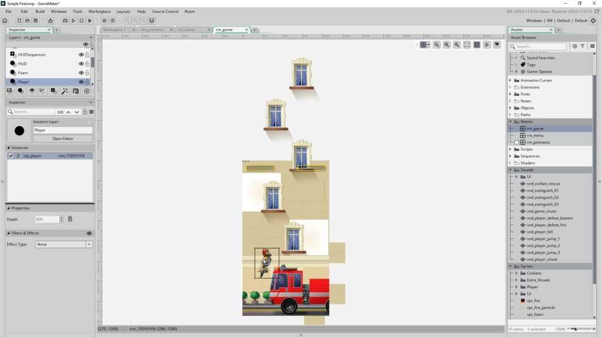Create a new instance layer (black circle icon)
Viewport: 602px width, 338px height.
pos(21,91)
